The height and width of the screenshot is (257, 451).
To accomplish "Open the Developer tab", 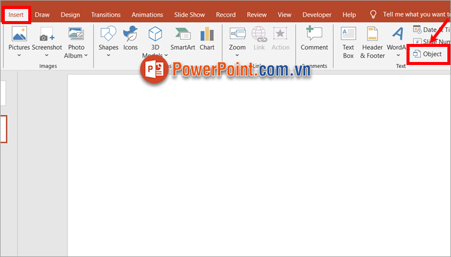I will click(x=317, y=14).
